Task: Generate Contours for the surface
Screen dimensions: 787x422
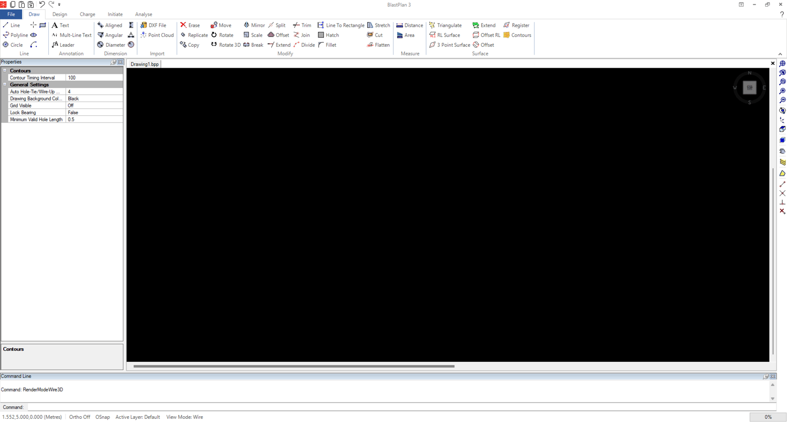Action: pos(517,35)
